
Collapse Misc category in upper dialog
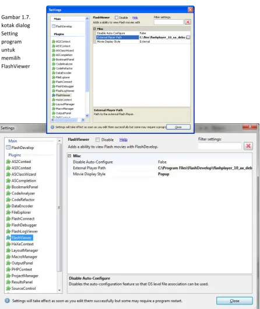(x=94, y=29)
